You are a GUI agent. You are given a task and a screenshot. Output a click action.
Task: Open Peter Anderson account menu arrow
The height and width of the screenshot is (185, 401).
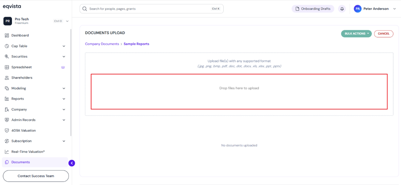[x=394, y=9]
